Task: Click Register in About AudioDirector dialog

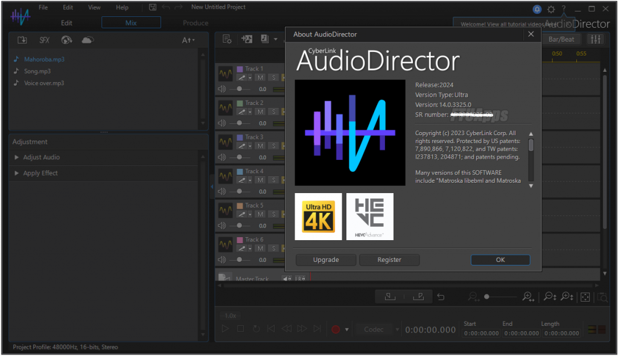Action: (x=389, y=260)
